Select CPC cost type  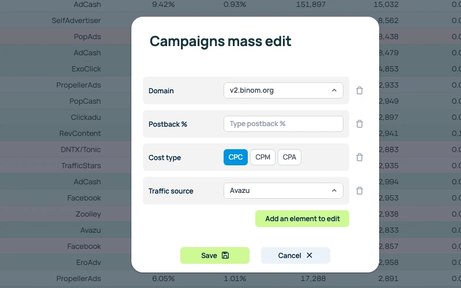point(236,157)
